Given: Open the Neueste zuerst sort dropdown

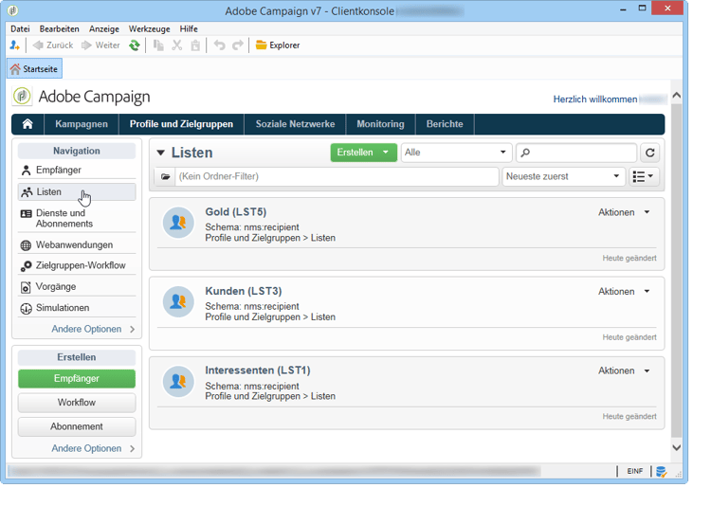Looking at the screenshot, I should click(x=563, y=177).
